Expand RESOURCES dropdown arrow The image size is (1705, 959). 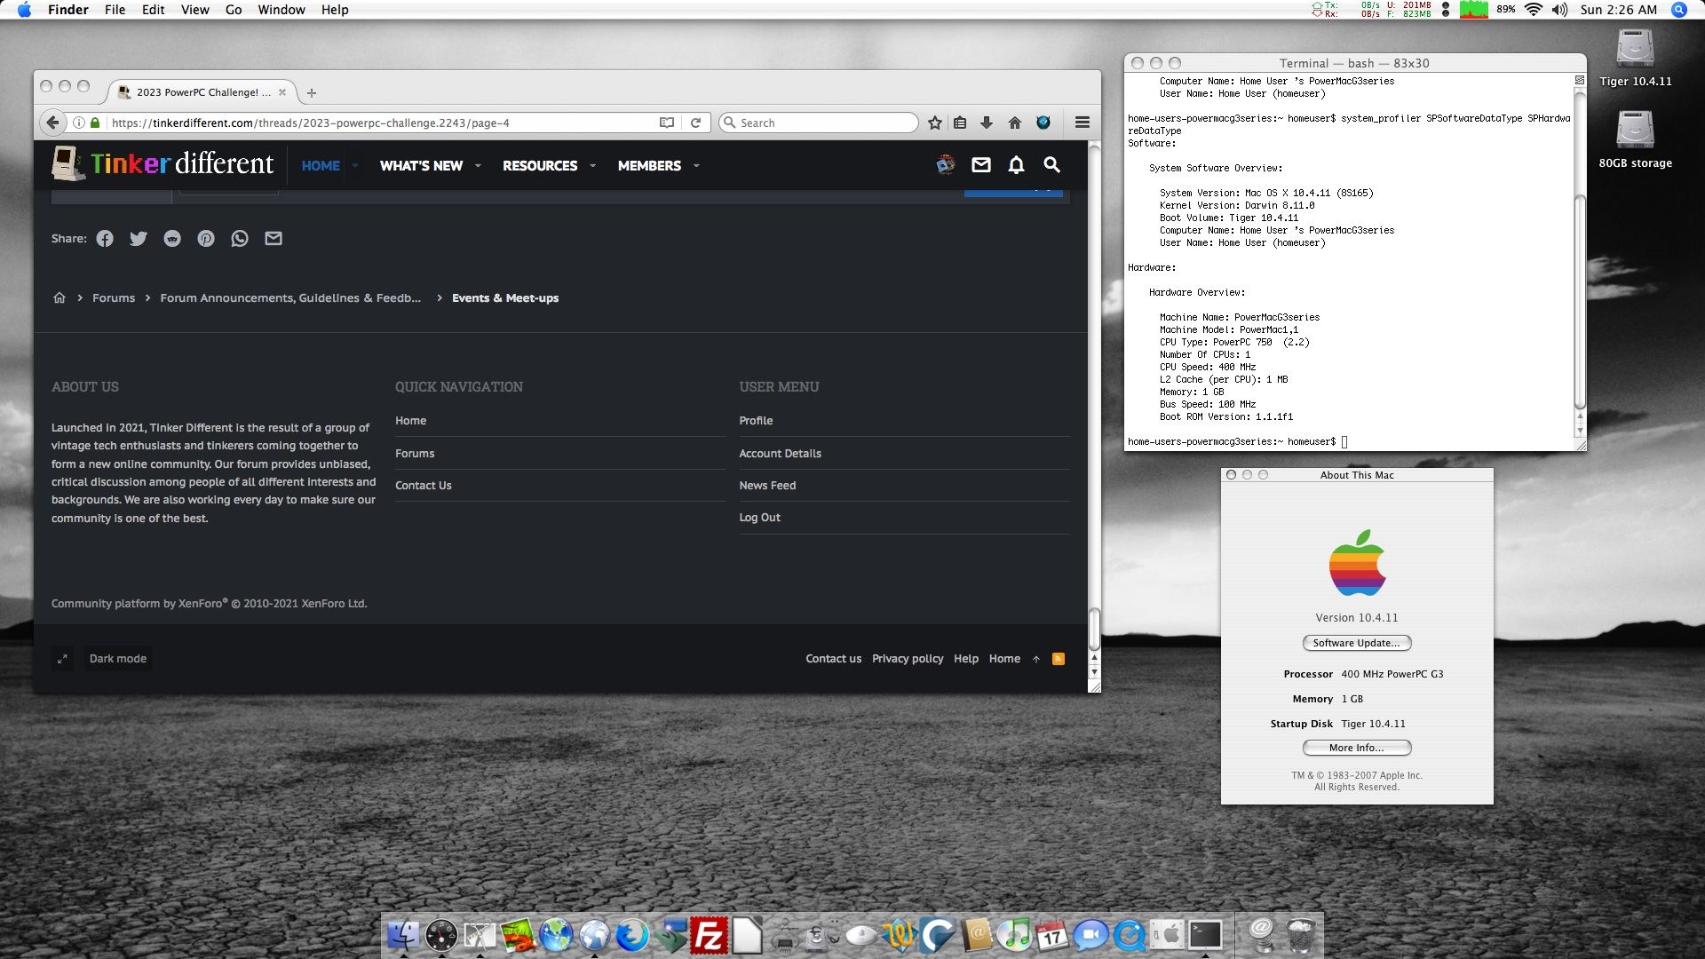tap(593, 165)
